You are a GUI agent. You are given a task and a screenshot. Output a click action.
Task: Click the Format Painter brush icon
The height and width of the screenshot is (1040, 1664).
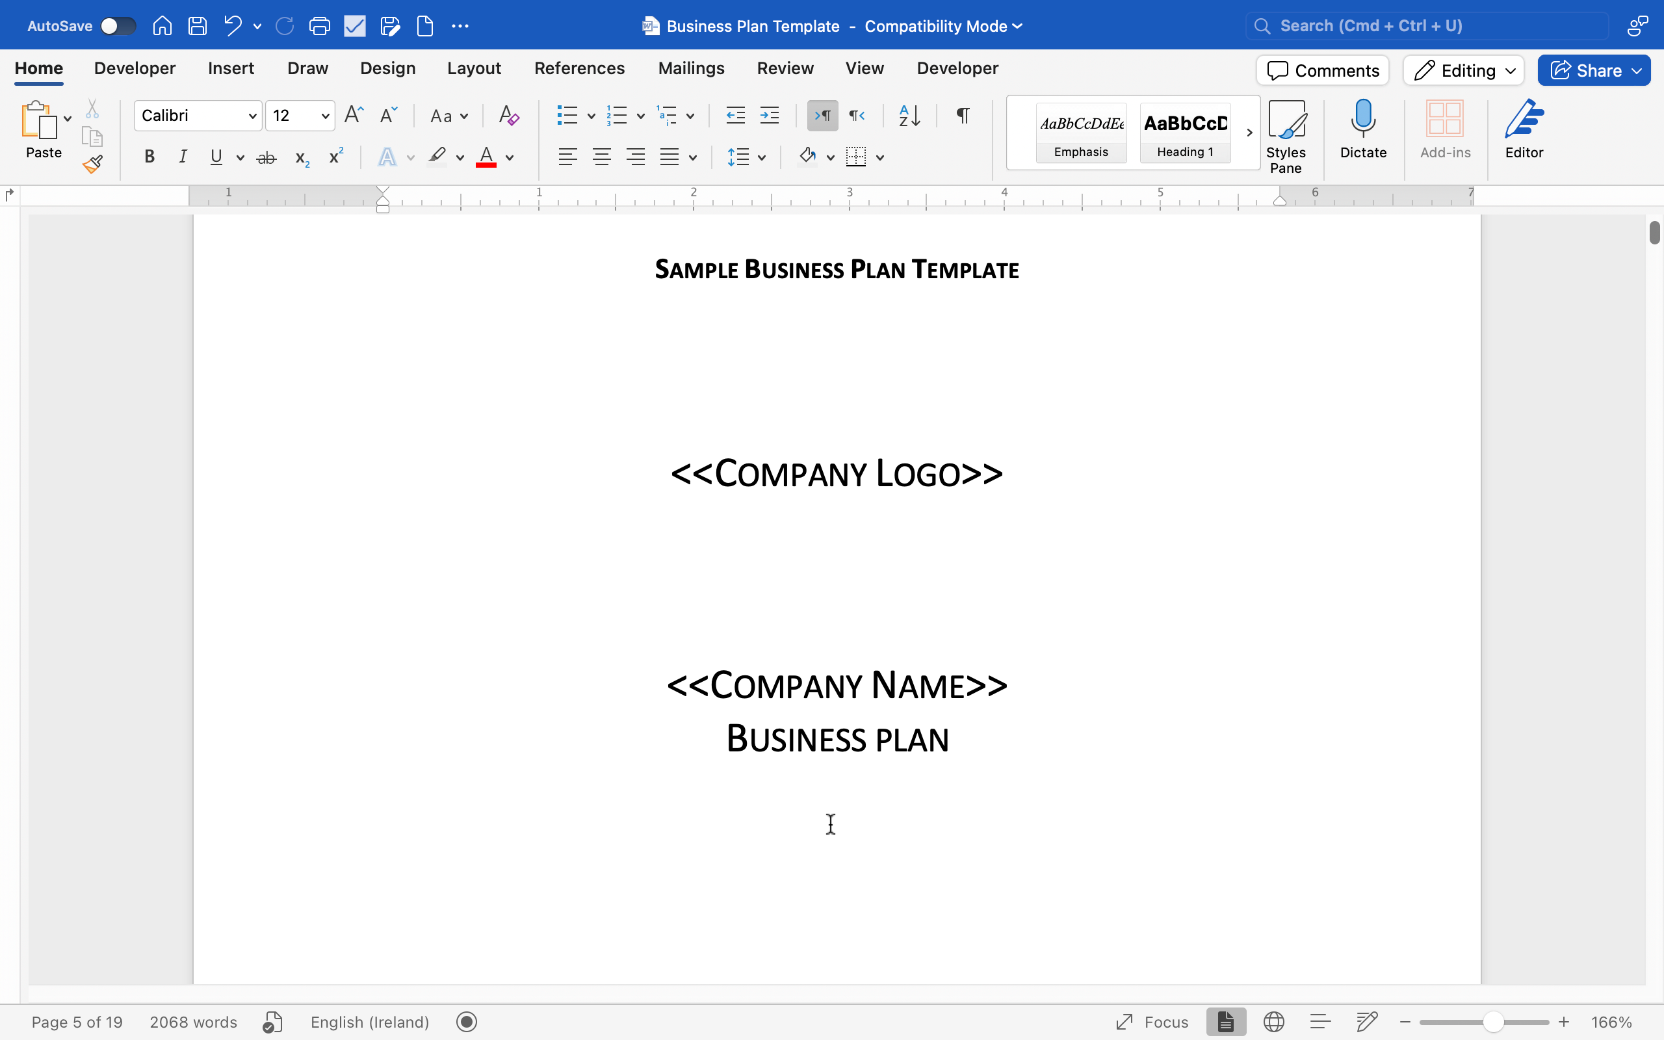pos(92,164)
